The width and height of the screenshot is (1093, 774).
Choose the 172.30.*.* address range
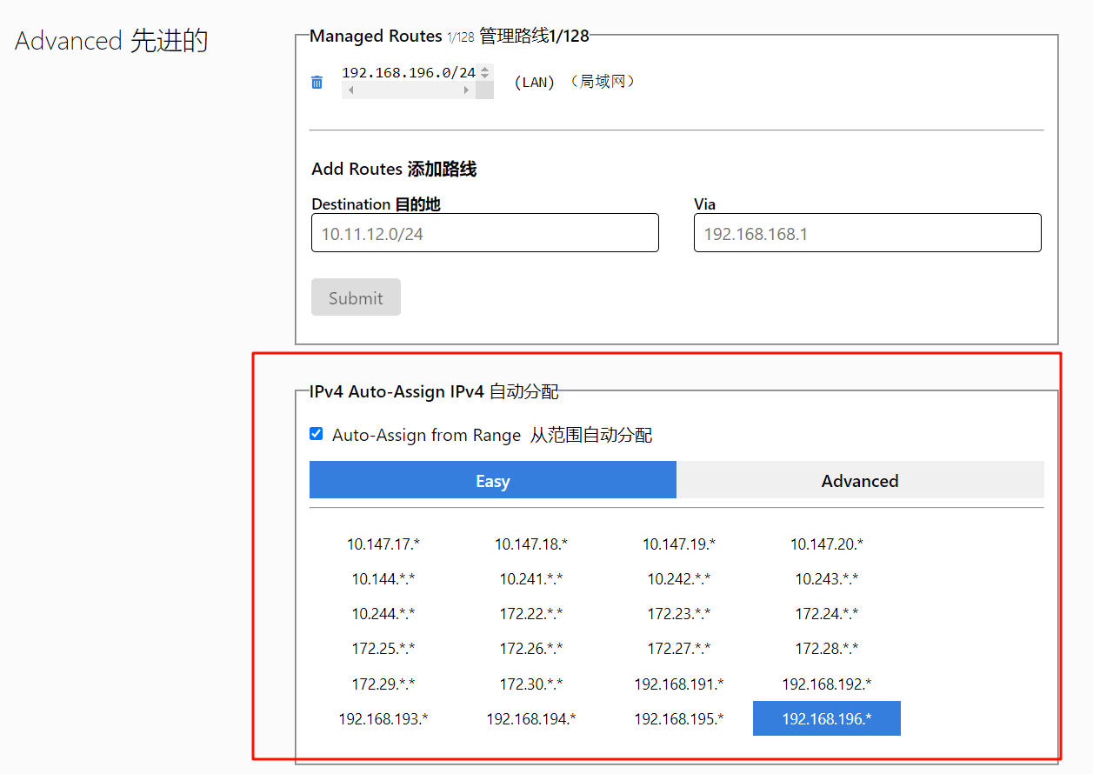click(x=530, y=684)
